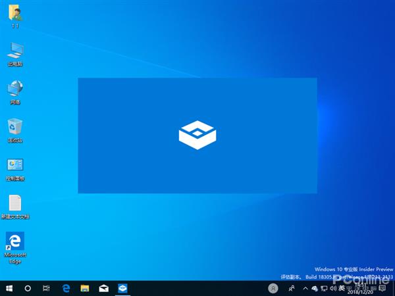Select the This PC desktop icon
This screenshot has height=296, width=395.
tap(15, 55)
